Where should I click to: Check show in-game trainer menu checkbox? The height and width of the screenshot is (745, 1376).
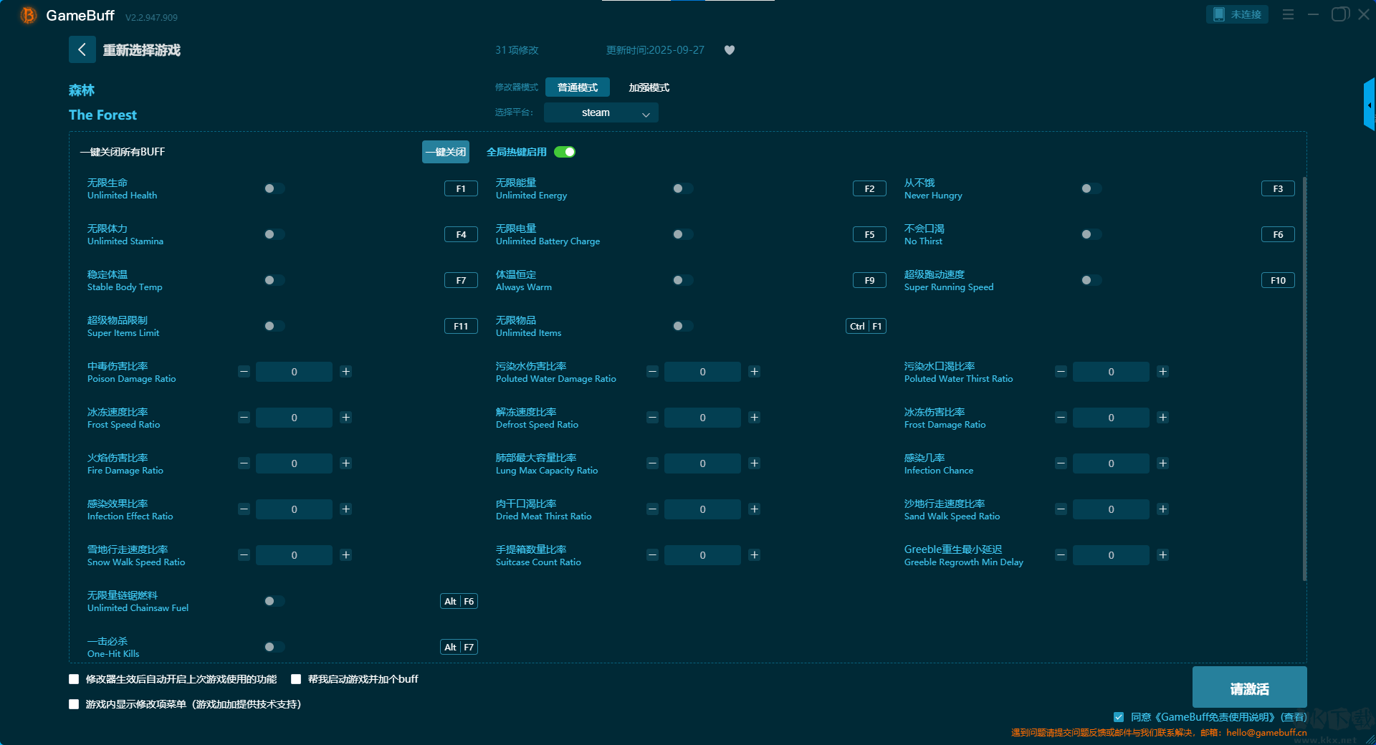74,704
